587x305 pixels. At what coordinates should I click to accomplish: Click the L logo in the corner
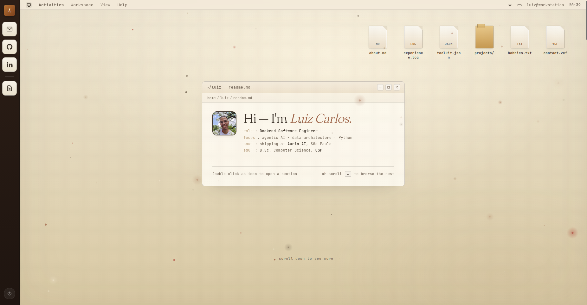(x=10, y=10)
